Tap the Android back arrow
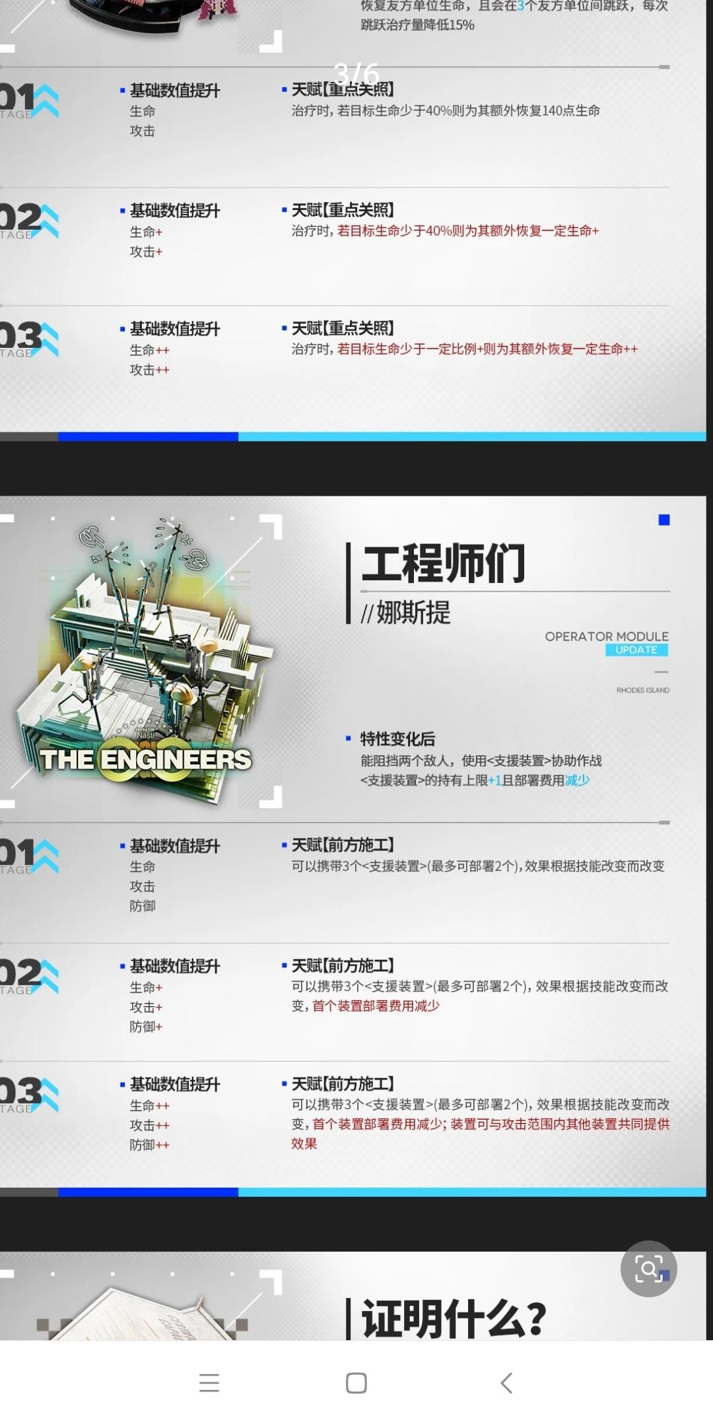The image size is (713, 1426). [x=506, y=1382]
